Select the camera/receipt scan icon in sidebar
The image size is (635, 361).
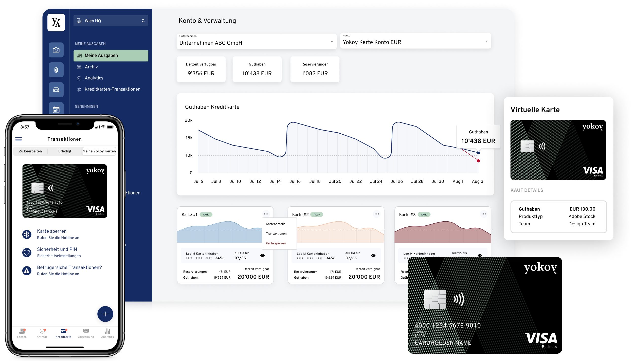pyautogui.click(x=56, y=50)
